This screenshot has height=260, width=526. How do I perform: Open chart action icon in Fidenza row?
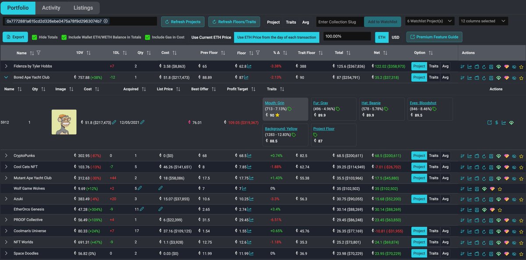469,67
